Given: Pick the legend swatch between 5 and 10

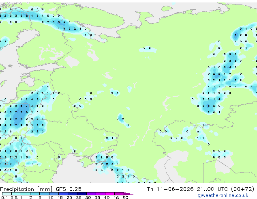Looking at the screenshot, I should click(44, 194).
